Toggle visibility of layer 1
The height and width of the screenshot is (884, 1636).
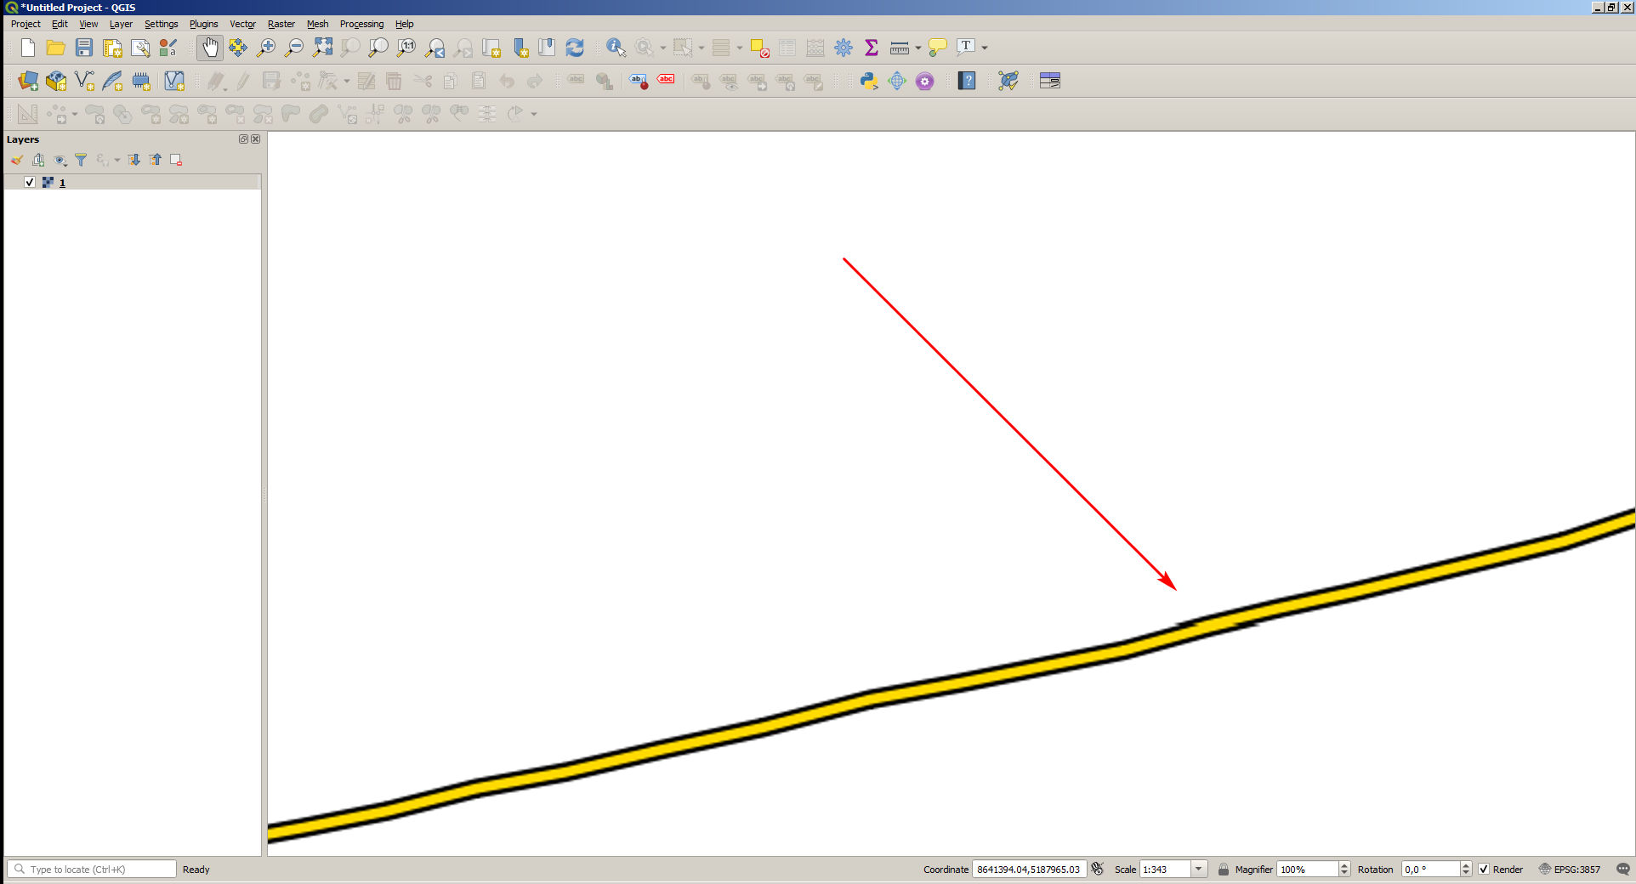[29, 182]
